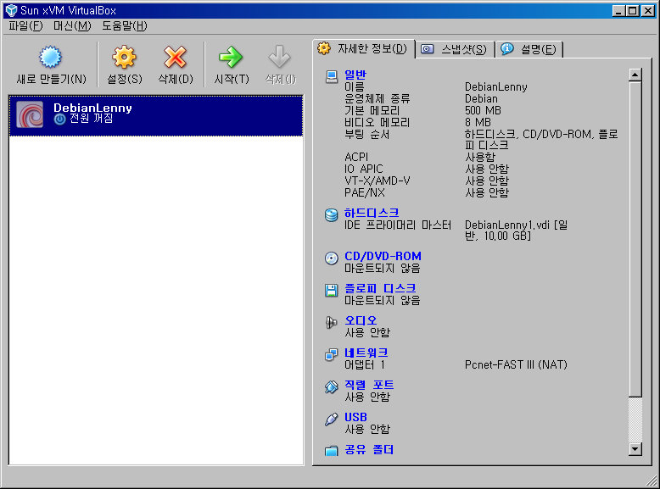Start the VM with green arrow icon
The width and height of the screenshot is (660, 489).
231,57
